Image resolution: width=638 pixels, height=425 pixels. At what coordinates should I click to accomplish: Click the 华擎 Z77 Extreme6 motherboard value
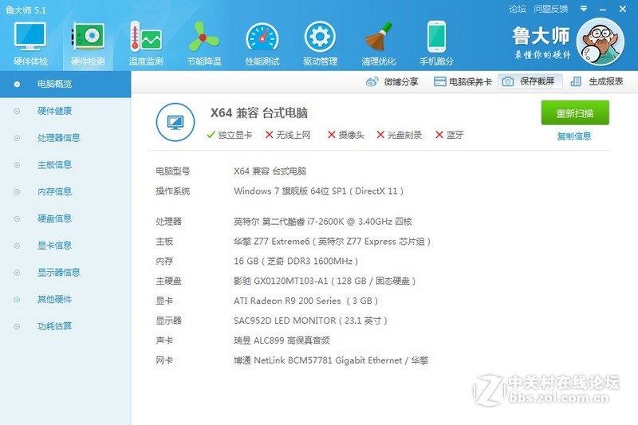(x=332, y=242)
